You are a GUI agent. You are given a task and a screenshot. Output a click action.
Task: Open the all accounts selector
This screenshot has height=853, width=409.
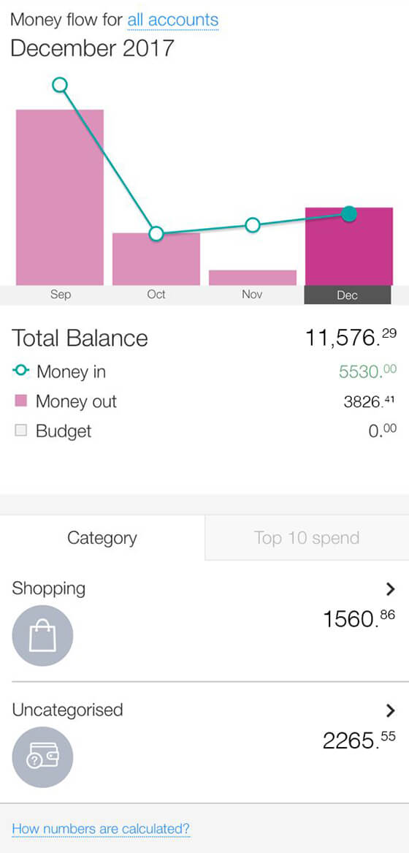[x=173, y=20]
